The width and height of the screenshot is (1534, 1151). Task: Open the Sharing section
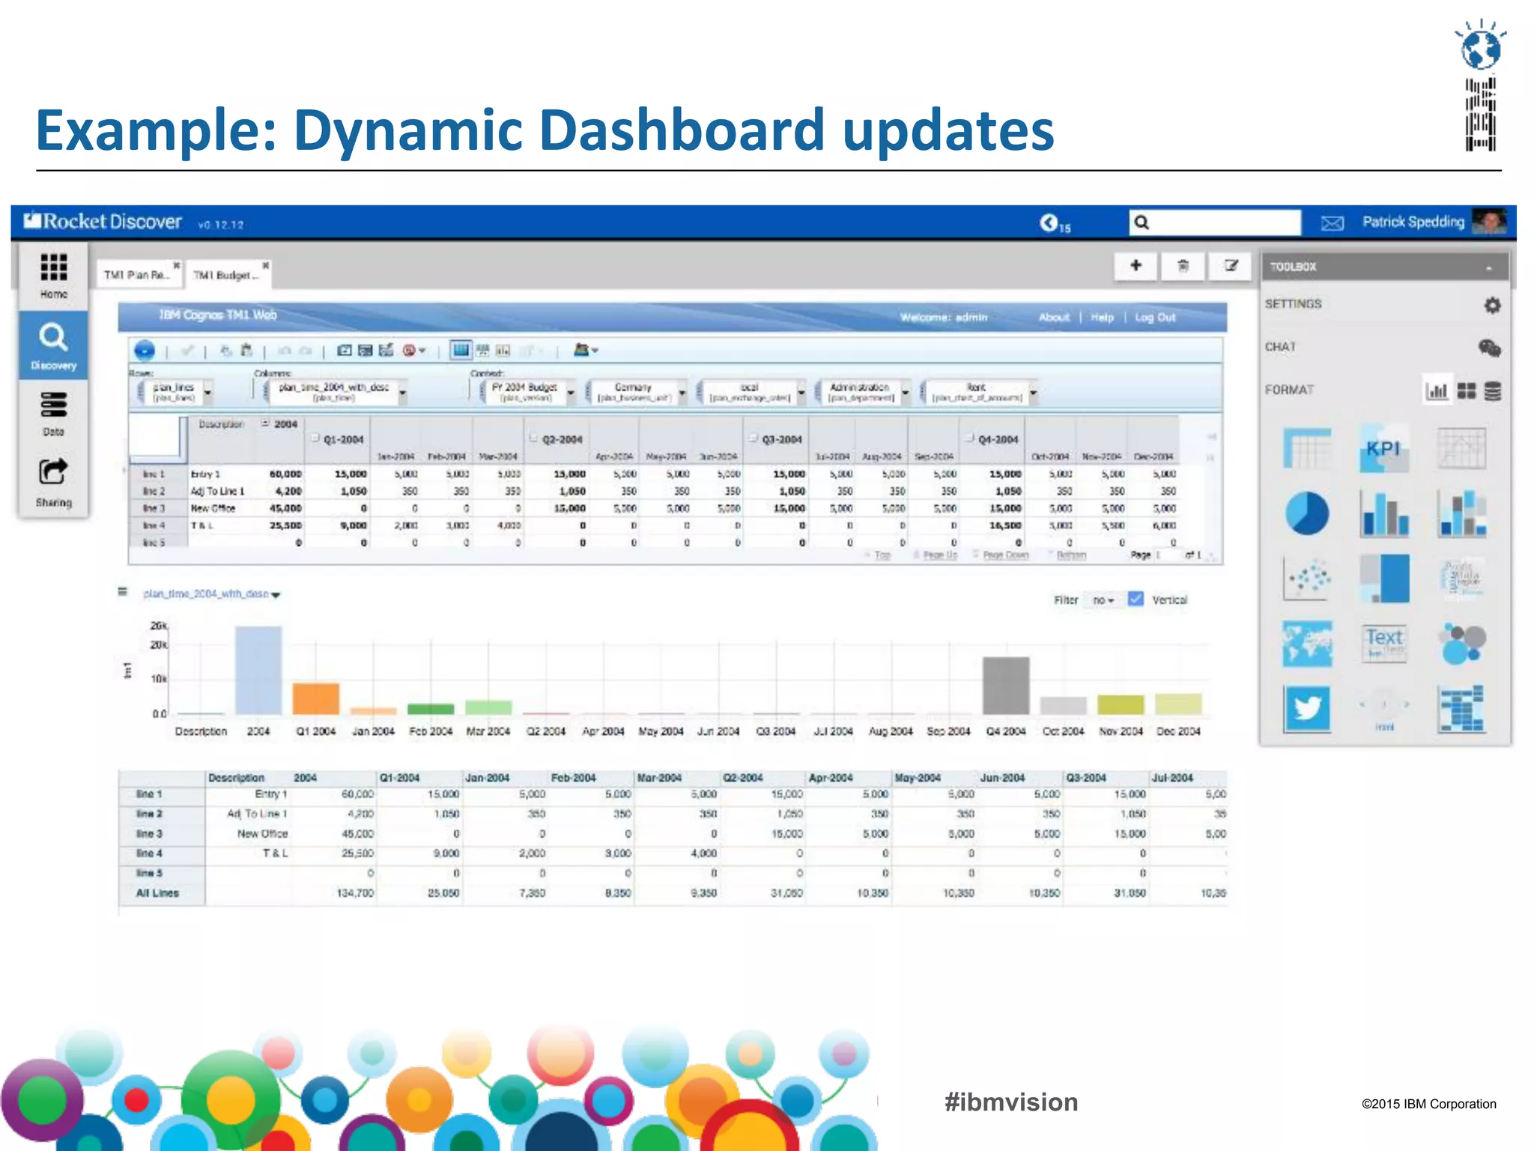point(53,482)
